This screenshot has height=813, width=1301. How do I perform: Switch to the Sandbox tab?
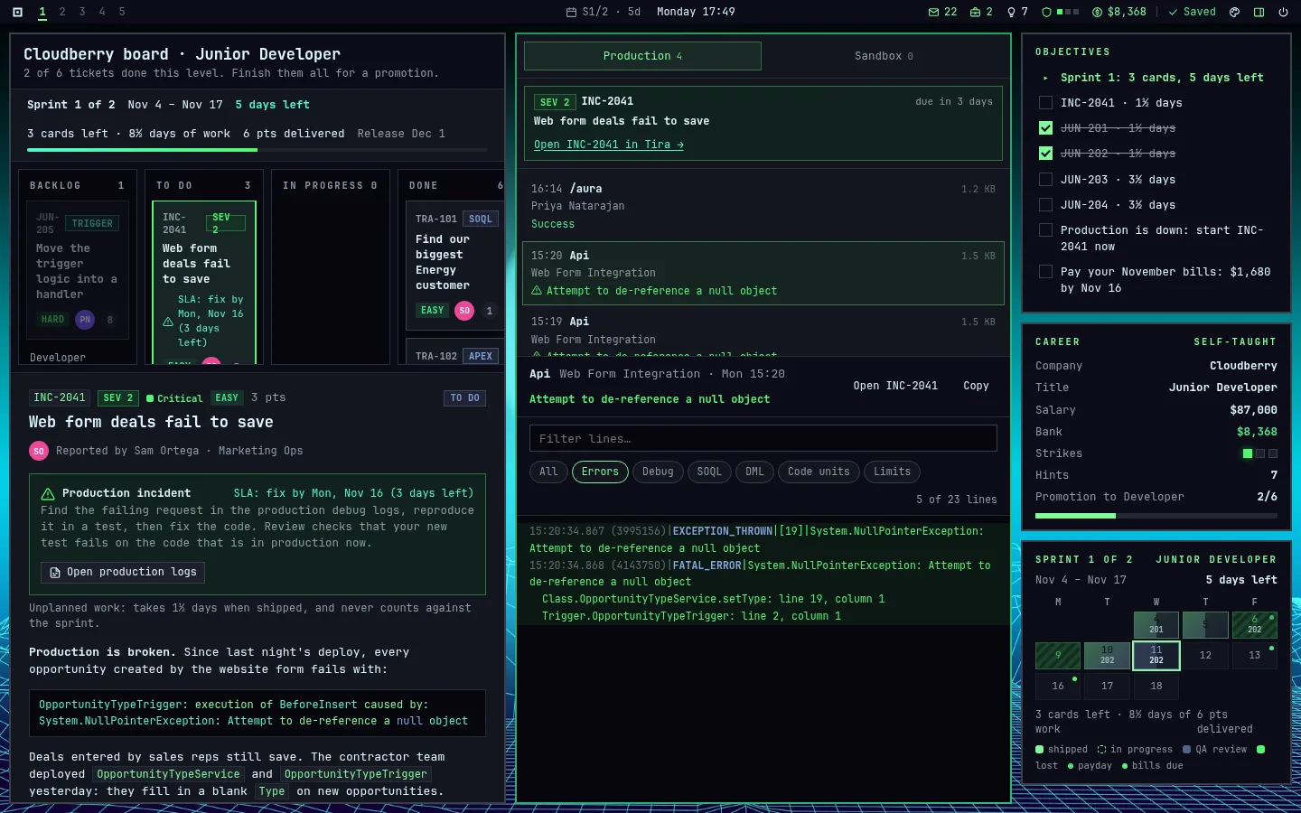point(884,56)
